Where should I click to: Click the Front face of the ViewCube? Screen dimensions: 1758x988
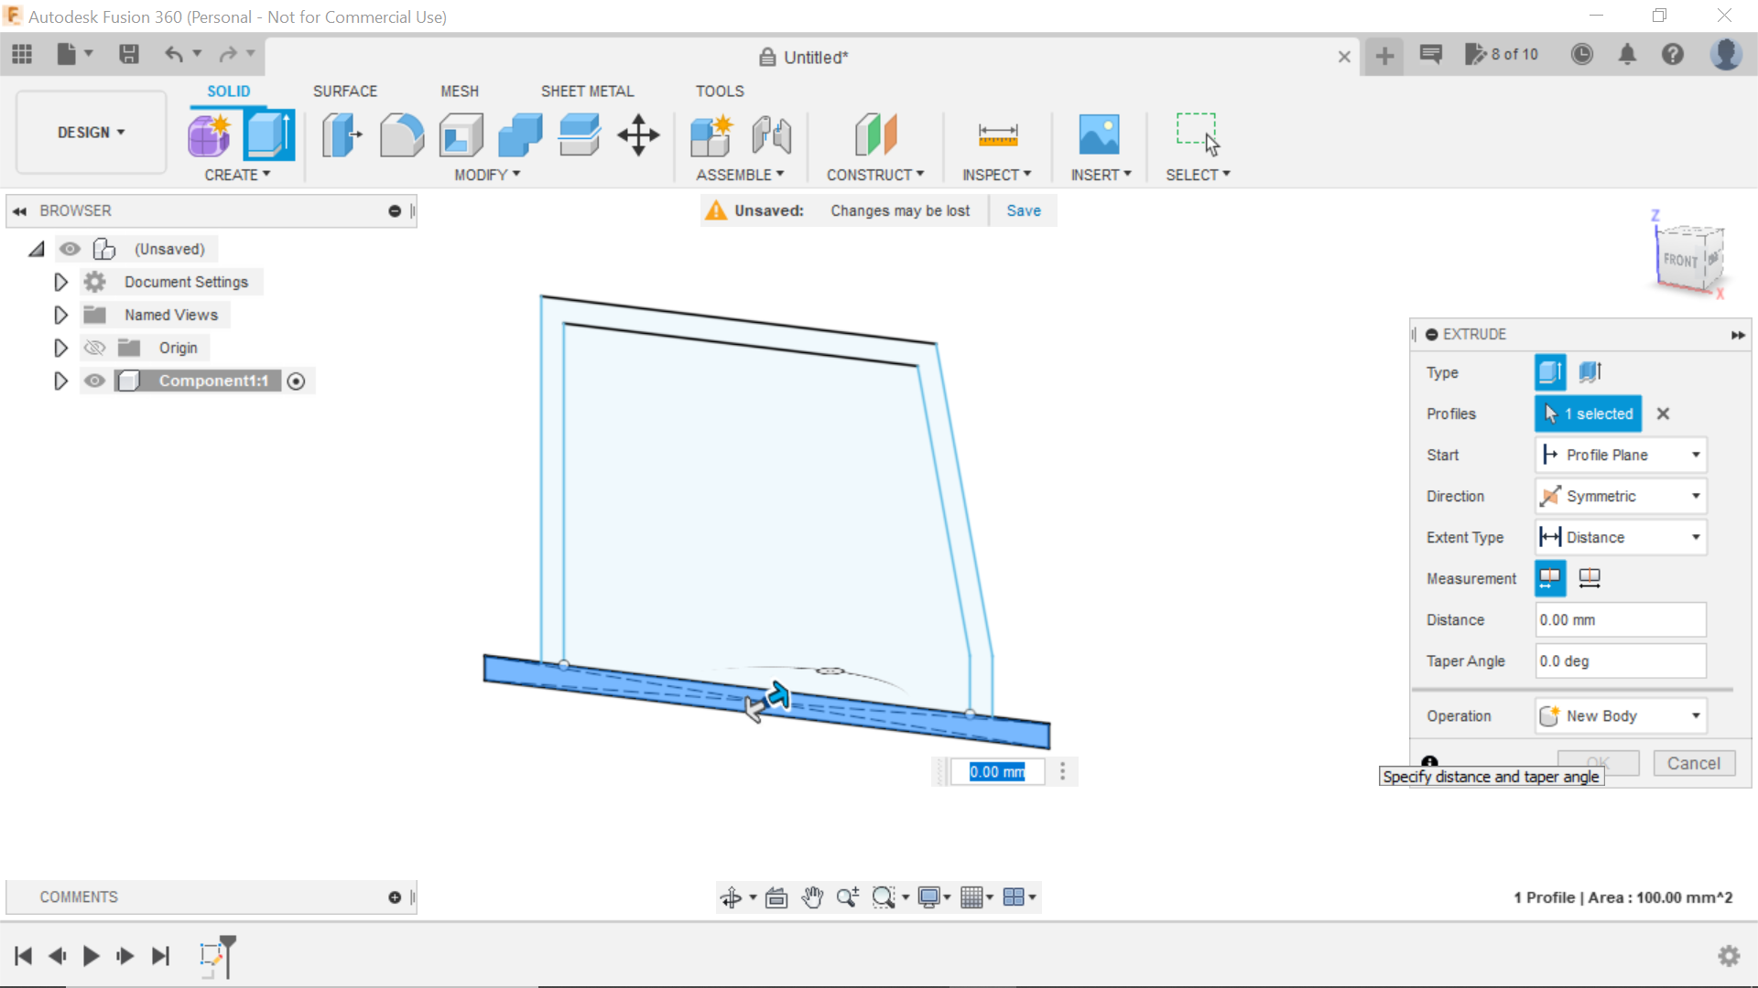(x=1681, y=259)
